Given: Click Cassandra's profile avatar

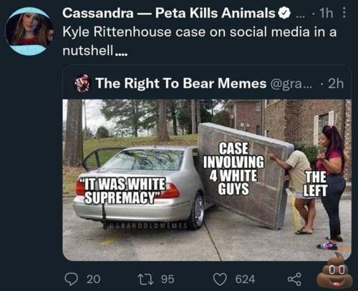Looking at the screenshot, I should (x=29, y=31).
